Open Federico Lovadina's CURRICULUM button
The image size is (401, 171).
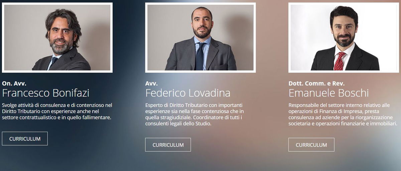pos(168,145)
